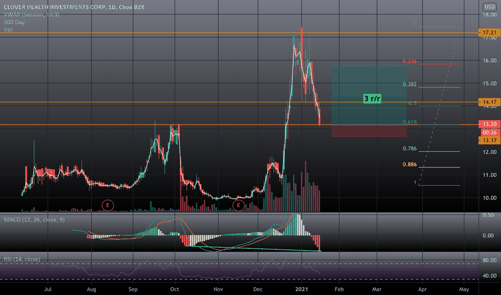This screenshot has height=295, width=501.
Task: Click the 14.17 orange price label
Action: pos(490,102)
